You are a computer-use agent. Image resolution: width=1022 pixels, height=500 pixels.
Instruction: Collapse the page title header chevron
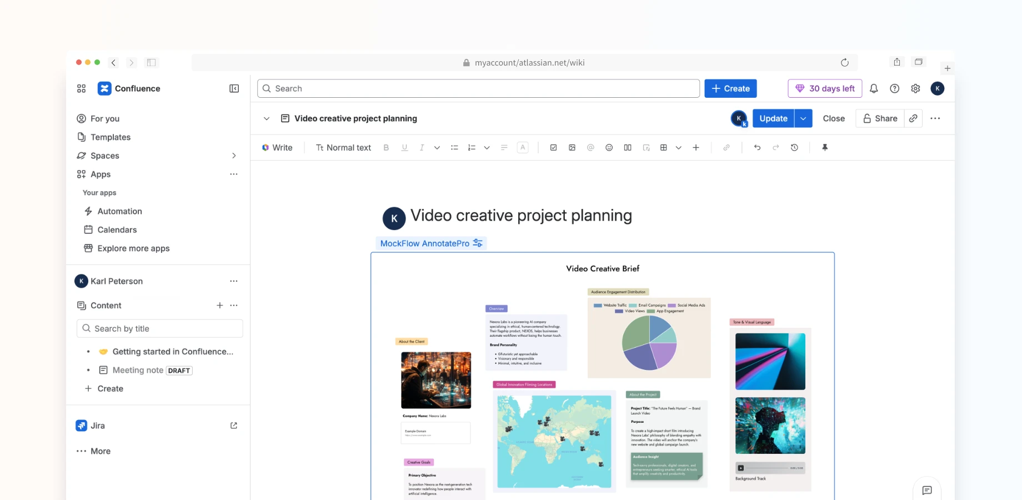click(267, 118)
